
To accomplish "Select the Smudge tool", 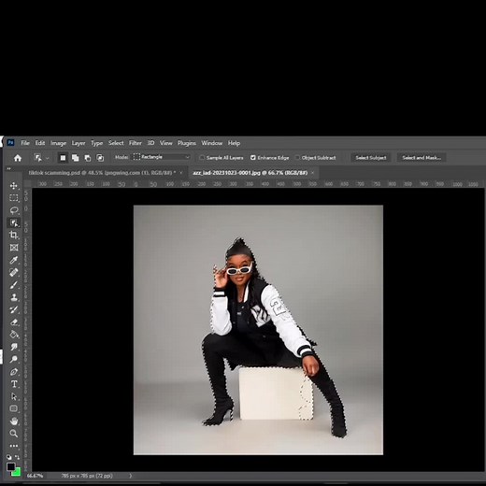I will 14,347.
